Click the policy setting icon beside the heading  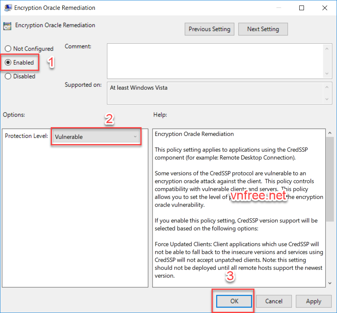(7, 26)
